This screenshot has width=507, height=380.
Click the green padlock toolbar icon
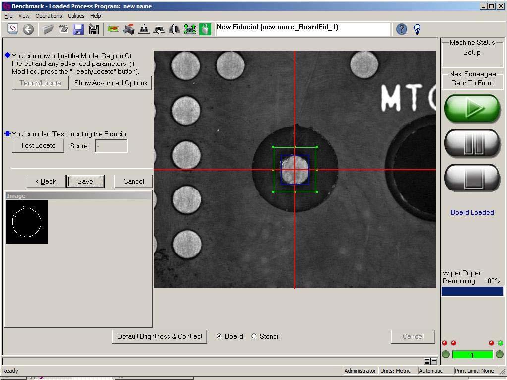(205, 29)
